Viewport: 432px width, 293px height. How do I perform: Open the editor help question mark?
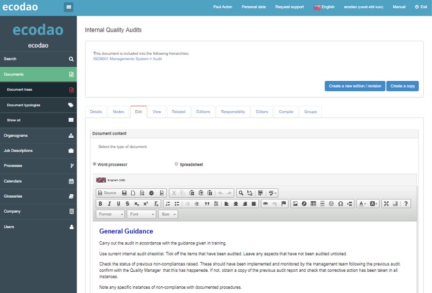coord(406,203)
